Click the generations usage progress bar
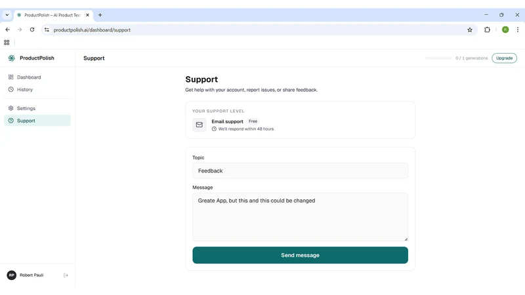This screenshot has height=295, width=525. coord(438,58)
